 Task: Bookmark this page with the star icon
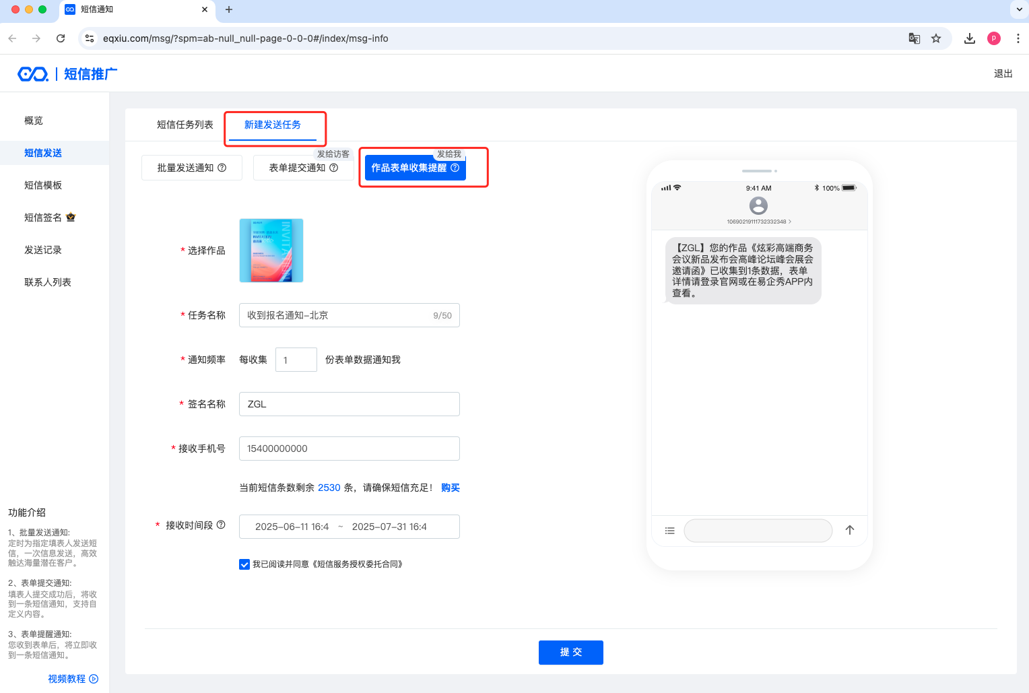(x=936, y=38)
